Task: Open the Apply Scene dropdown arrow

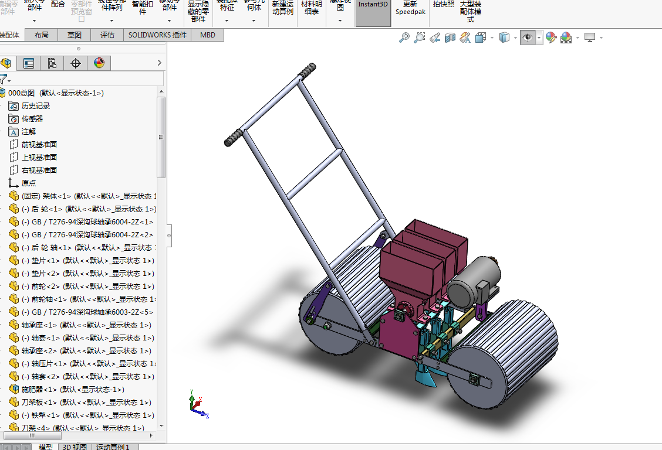Action: click(577, 38)
